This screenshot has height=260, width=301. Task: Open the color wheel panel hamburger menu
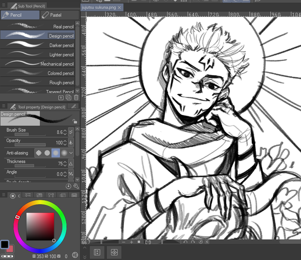coord(4,195)
